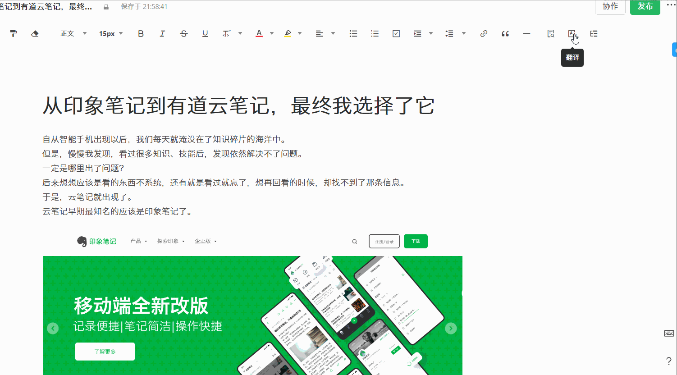
Task: Select the format painter tool
Action: pos(14,33)
